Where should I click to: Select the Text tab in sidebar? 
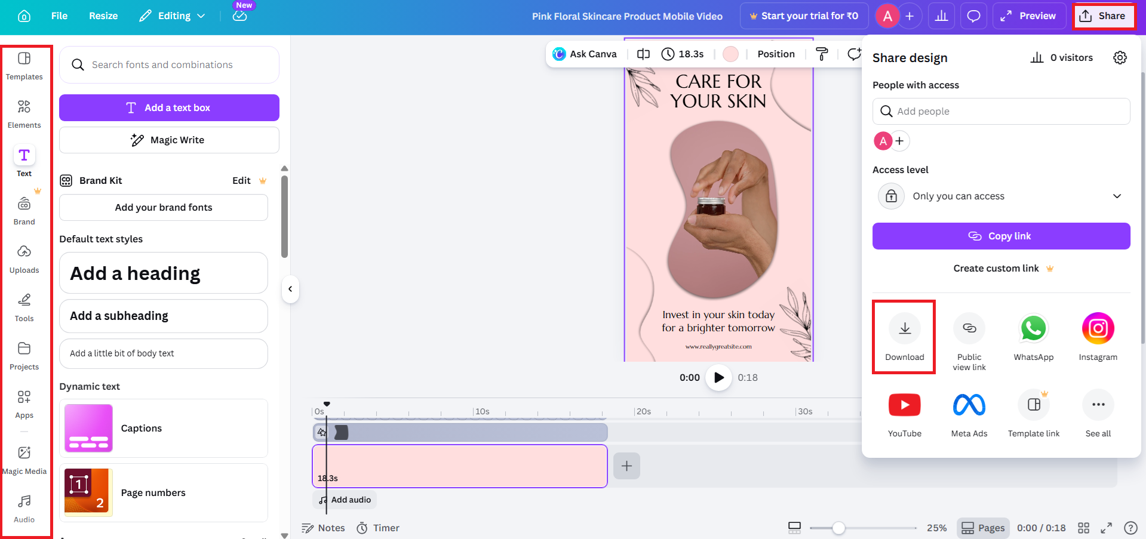[24, 162]
